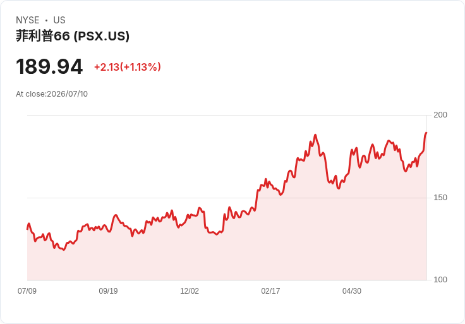465x324 pixels.
Task: Click the 200 price axis label
Action: (440, 115)
